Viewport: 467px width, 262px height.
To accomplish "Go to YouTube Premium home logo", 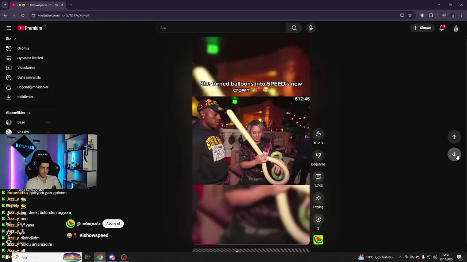I will pyautogui.click(x=30, y=28).
